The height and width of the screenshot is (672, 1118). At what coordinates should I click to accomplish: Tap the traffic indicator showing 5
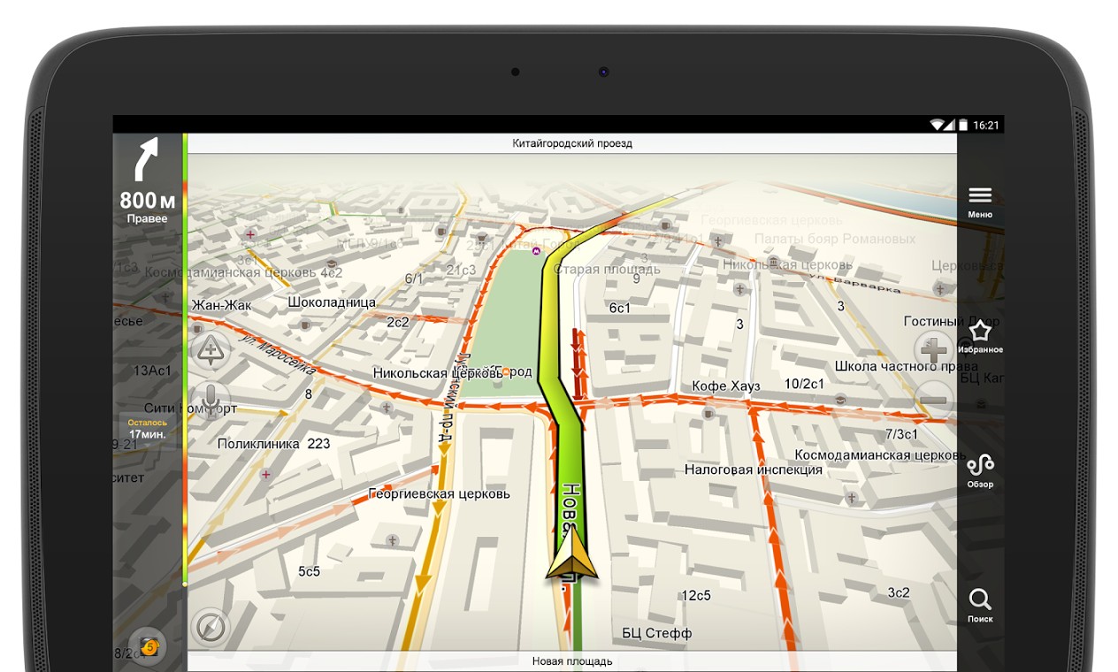point(149,646)
